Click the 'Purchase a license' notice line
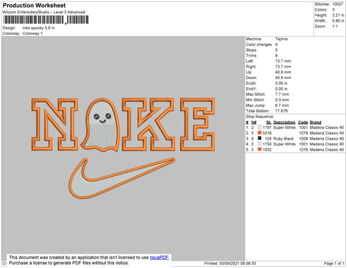The width and height of the screenshot is (347, 268). (x=69, y=263)
